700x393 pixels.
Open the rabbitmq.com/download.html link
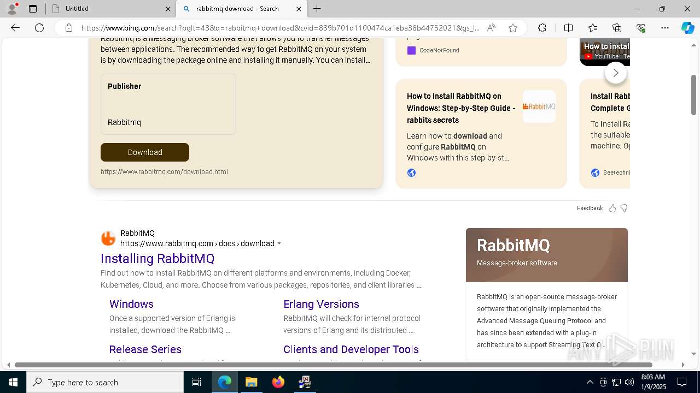click(x=164, y=171)
